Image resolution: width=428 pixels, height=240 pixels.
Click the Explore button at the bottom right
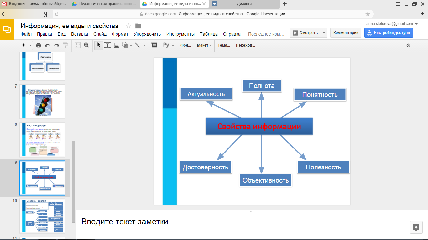(416, 227)
